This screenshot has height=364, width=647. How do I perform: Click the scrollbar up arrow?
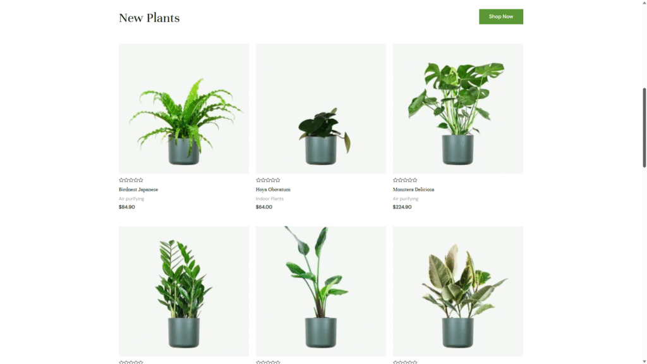click(x=644, y=3)
